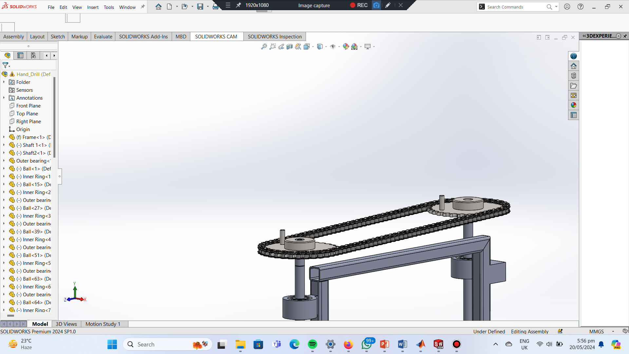Open the Design Library side panel icon

pos(573,76)
